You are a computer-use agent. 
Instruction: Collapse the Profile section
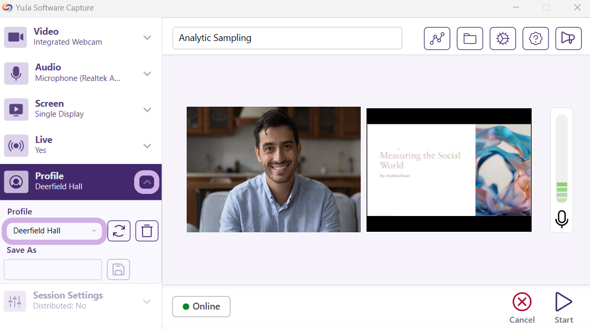147,182
